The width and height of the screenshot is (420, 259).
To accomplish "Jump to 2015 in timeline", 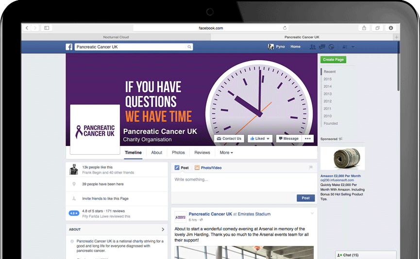I will point(327,79).
